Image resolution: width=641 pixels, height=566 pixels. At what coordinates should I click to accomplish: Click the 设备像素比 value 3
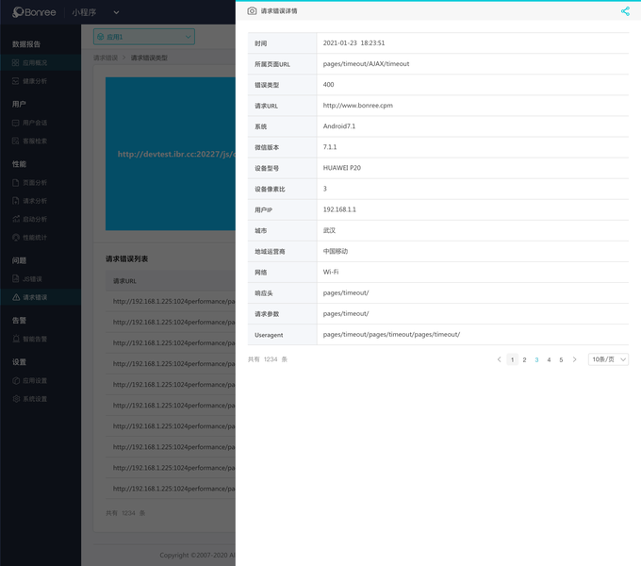[x=325, y=189]
